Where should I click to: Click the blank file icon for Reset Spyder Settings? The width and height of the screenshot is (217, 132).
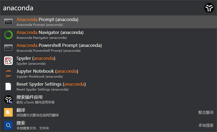(x=8, y=86)
